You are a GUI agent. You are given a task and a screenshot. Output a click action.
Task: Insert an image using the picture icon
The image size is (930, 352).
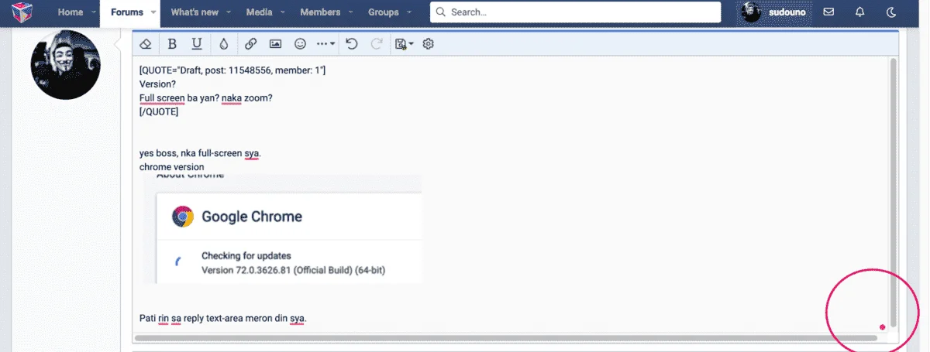[275, 44]
